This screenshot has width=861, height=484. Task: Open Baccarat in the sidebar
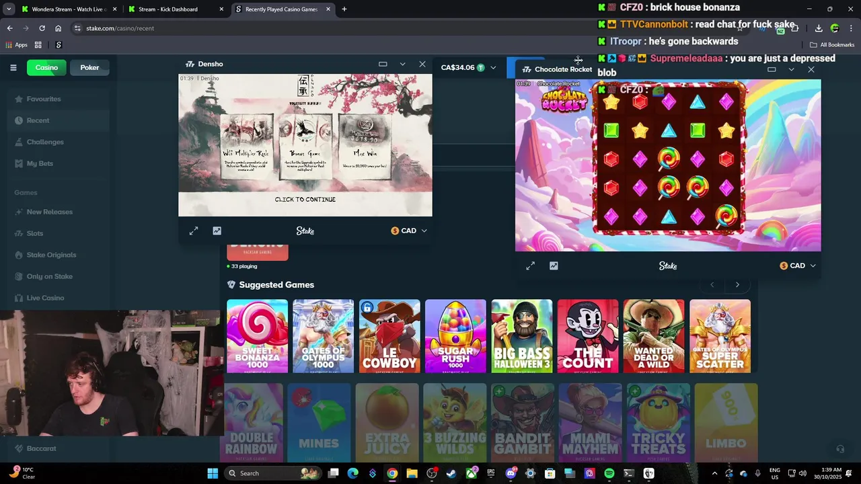tap(41, 448)
